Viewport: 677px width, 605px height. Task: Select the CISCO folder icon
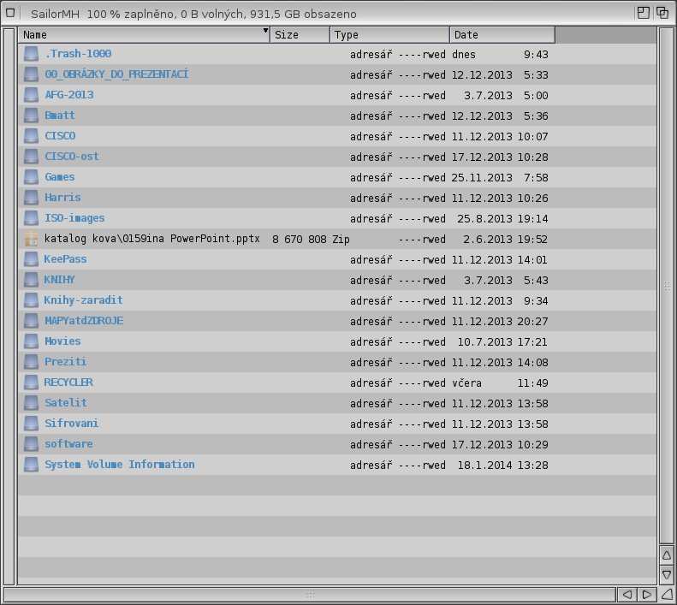click(x=32, y=136)
